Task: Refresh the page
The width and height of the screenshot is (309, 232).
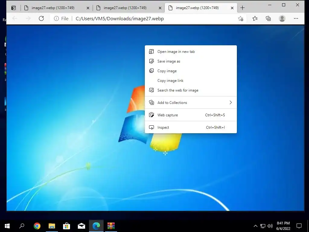Action: tap(41, 18)
